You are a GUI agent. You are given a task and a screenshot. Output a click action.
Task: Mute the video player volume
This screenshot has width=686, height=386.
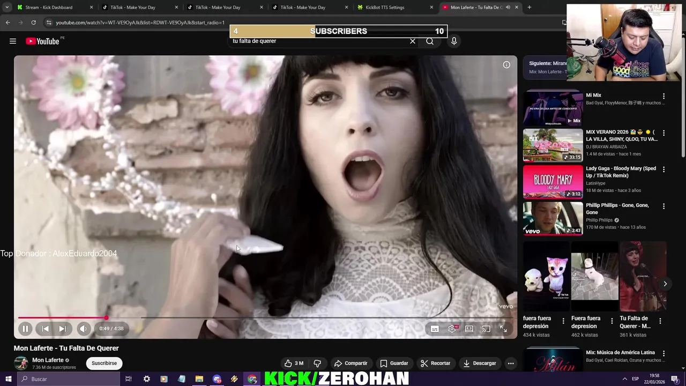(x=83, y=329)
